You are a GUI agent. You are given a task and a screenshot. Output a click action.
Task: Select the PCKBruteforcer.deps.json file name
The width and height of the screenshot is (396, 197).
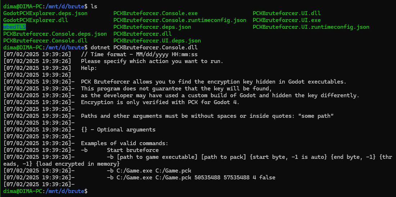pos(152,27)
